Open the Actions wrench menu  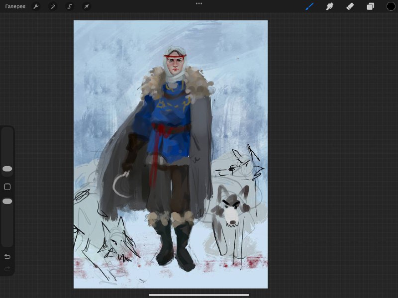point(36,6)
